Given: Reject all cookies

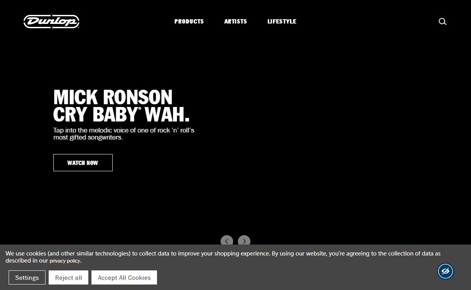Looking at the screenshot, I should point(69,277).
